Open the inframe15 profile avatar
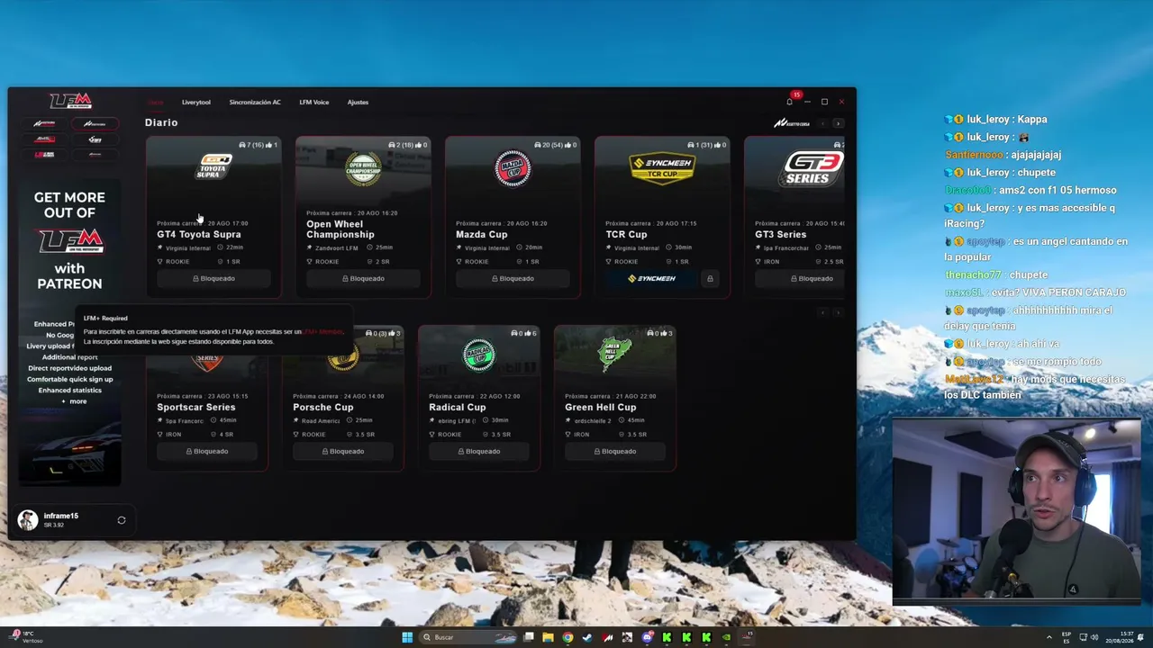Screen dimensions: 1153x648 (x=28, y=520)
